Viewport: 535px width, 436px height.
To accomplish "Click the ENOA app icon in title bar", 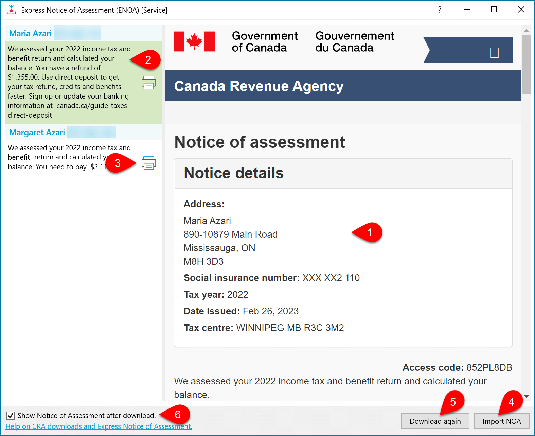I will pos(11,10).
